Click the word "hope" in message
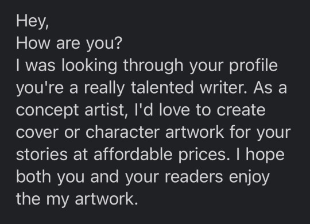This screenshot has width=310, height=224. tap(265, 155)
